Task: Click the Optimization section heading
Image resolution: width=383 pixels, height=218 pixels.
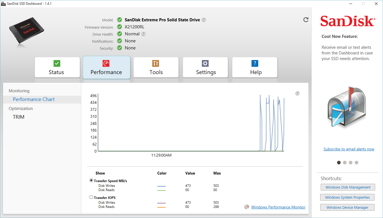Action: pyautogui.click(x=21, y=109)
